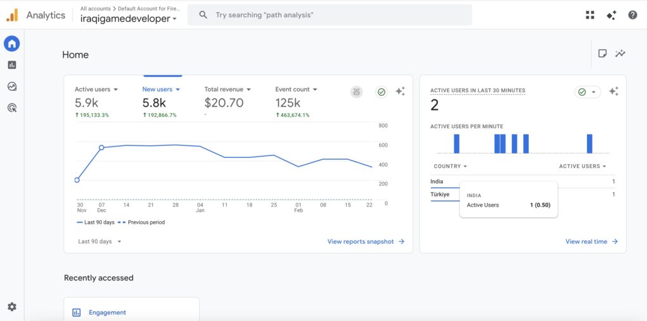Viewport: 647px width, 321px height.
Task: Select the Total revenue metric tab
Action: pos(227,90)
